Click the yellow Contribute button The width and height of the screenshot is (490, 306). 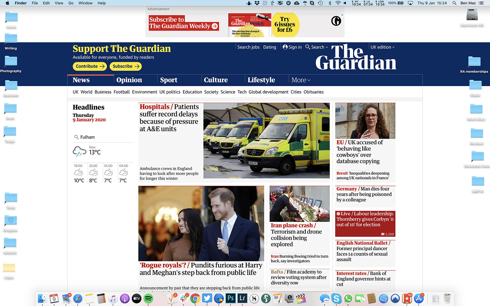point(90,67)
